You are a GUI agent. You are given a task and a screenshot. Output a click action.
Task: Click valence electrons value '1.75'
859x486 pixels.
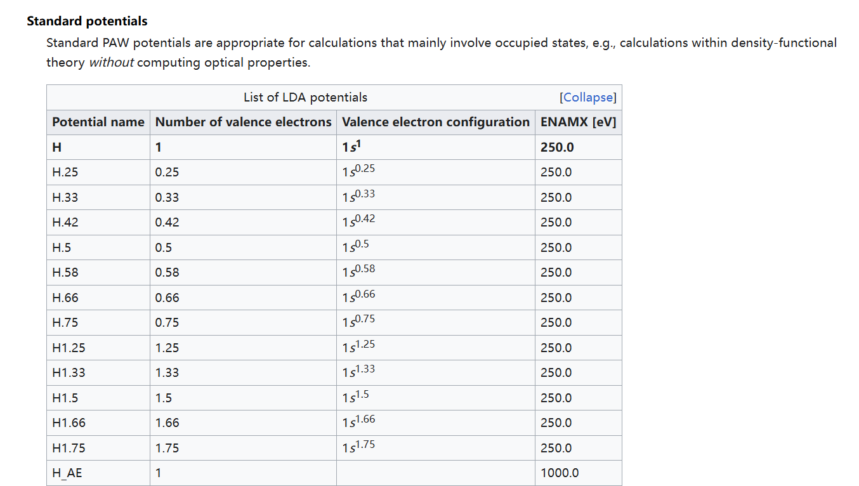(x=167, y=448)
